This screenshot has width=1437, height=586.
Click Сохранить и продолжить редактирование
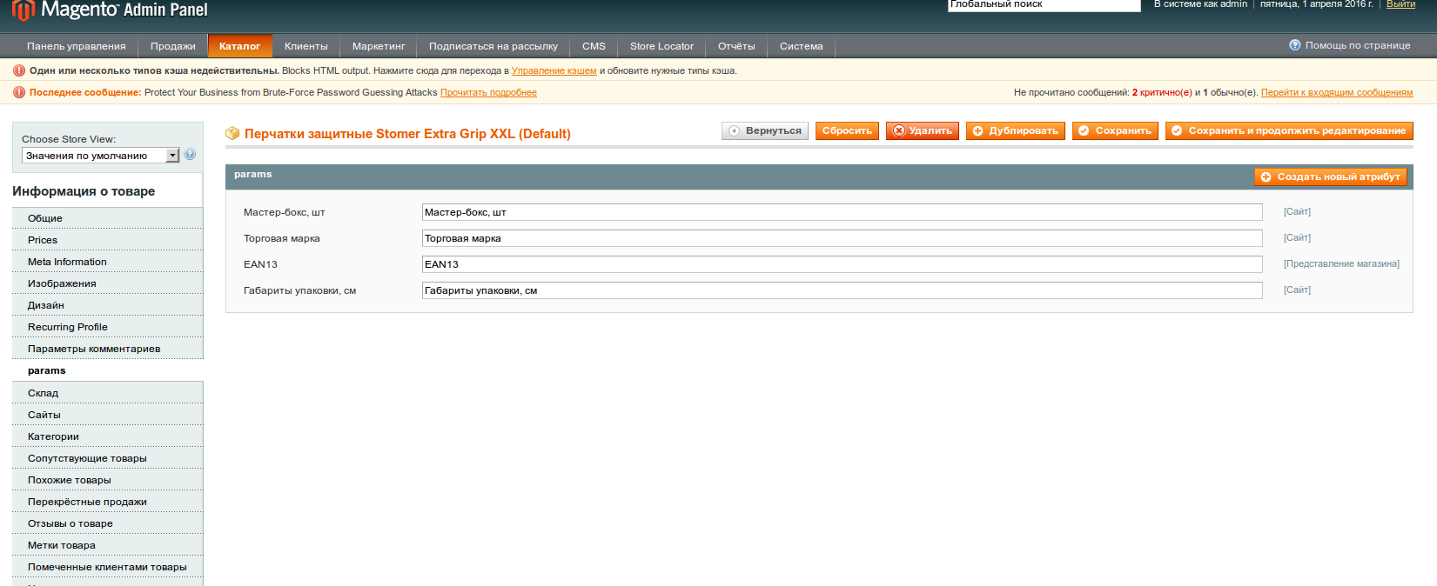[x=1289, y=130]
